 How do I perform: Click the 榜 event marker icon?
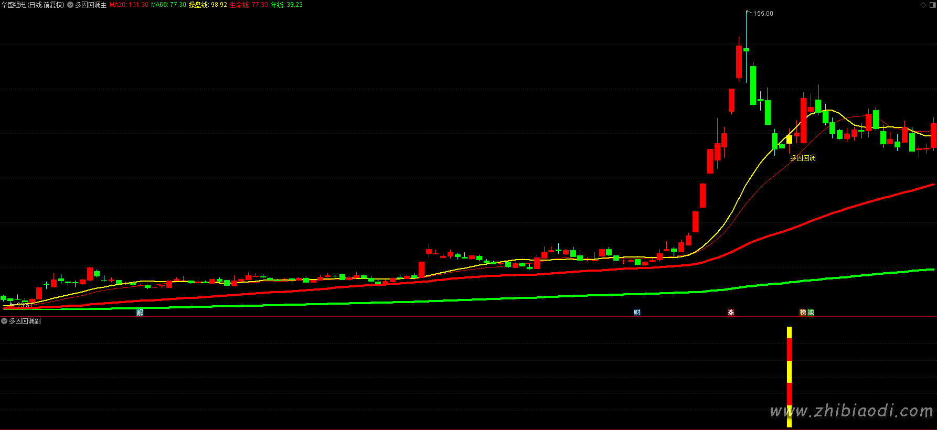pos(803,313)
